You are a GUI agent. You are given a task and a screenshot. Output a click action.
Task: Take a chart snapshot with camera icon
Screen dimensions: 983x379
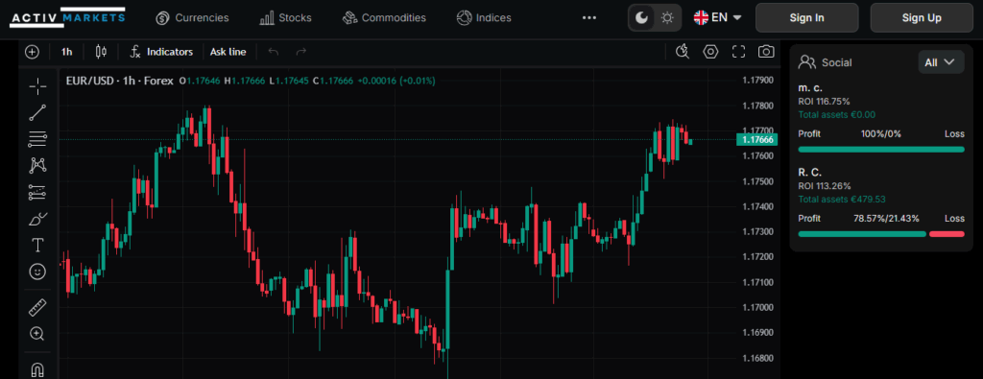click(x=766, y=52)
